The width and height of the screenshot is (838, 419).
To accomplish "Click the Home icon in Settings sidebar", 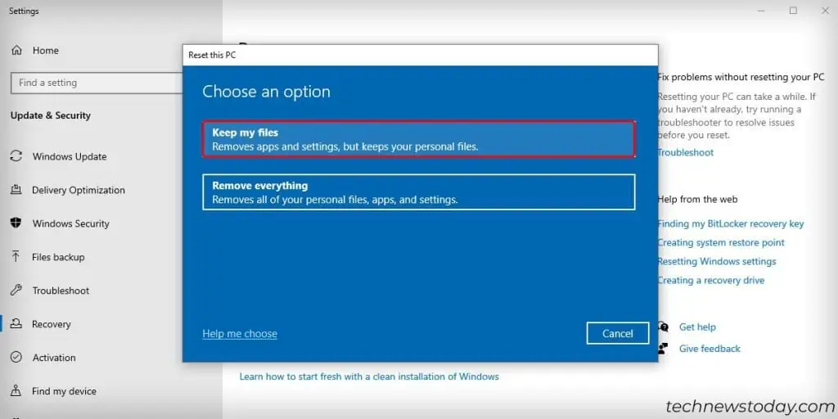I will tap(17, 50).
